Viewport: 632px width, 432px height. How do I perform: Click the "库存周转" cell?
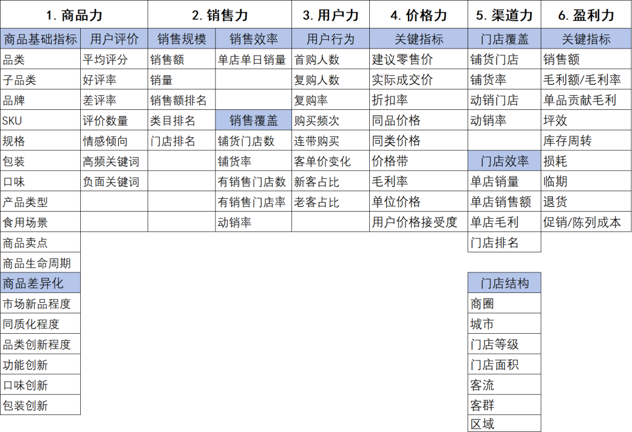click(x=586, y=141)
